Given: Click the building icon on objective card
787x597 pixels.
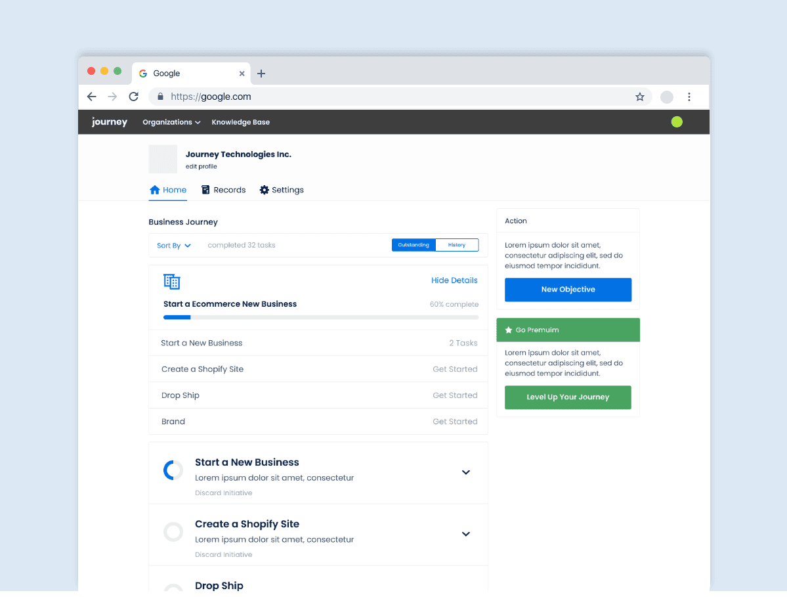Looking at the screenshot, I should (x=172, y=282).
